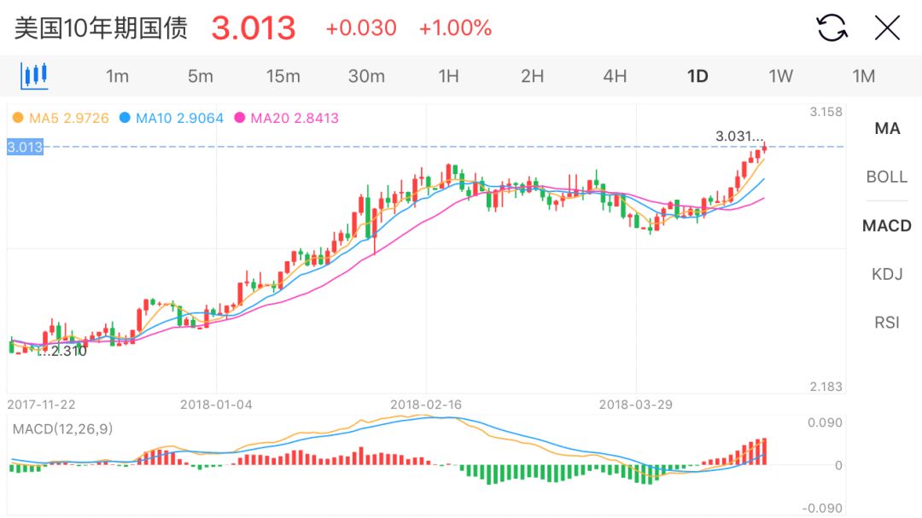Choose the 30m interval
This screenshot has width=922, height=518.
coord(366,76)
